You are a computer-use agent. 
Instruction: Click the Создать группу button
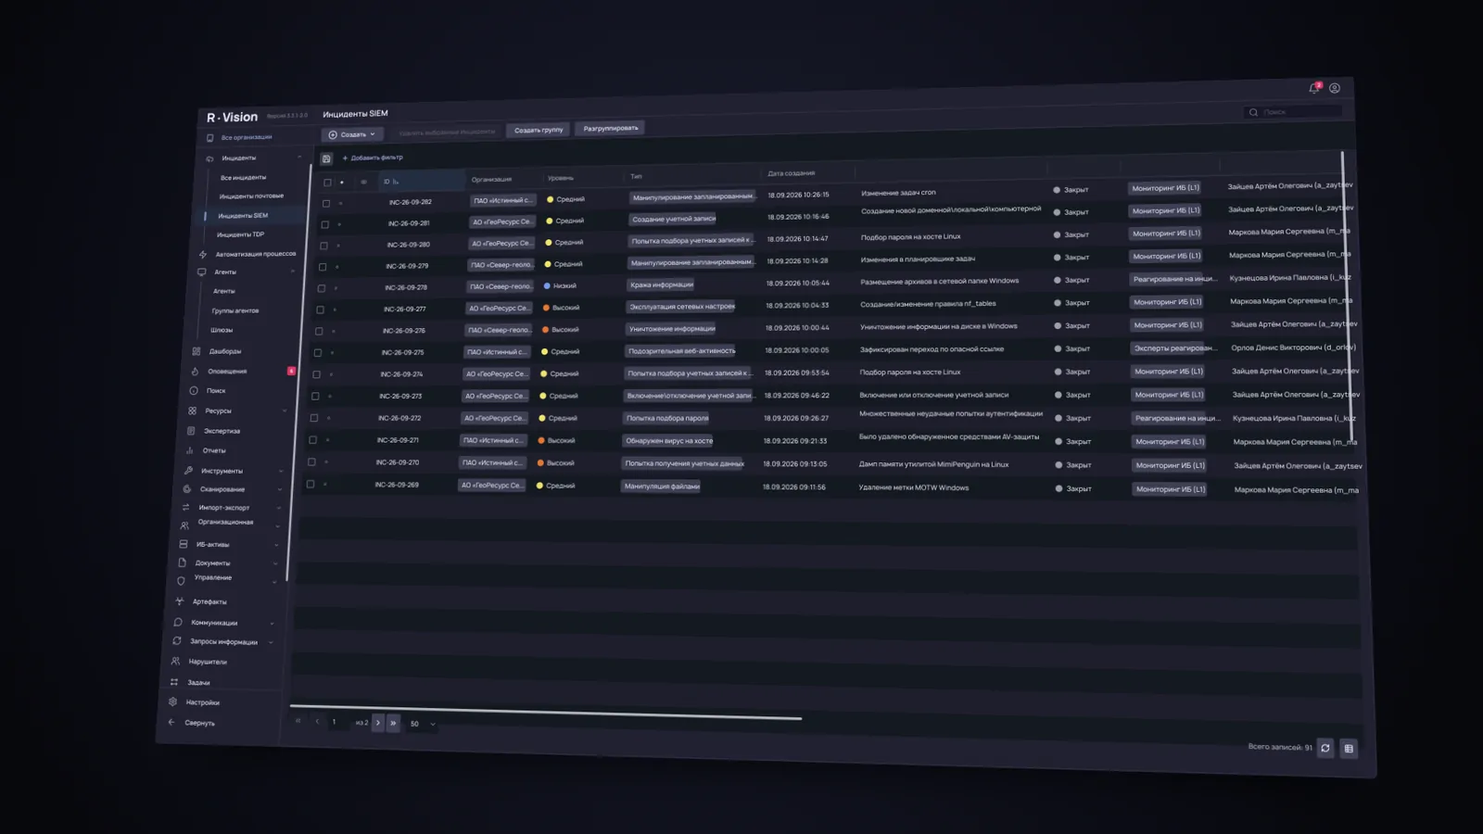click(539, 130)
